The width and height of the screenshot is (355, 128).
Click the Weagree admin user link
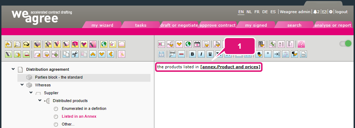tap(295, 12)
